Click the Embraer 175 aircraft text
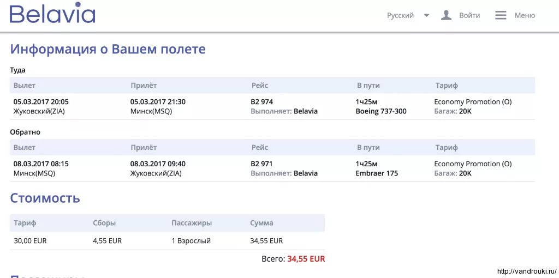Viewport: 559px width, 278px height. (377, 174)
